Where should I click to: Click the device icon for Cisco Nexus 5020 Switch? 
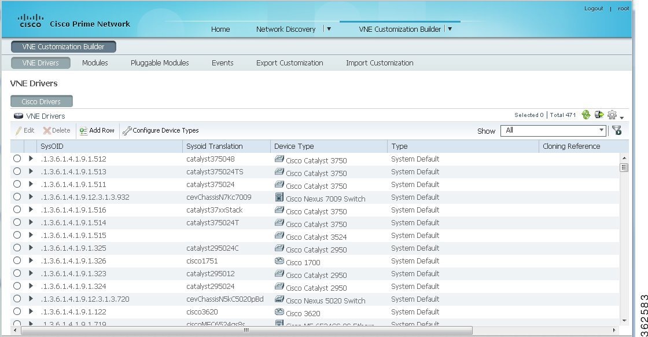(279, 299)
